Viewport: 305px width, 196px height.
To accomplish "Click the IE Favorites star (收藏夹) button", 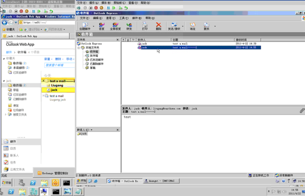I will pyautogui.click(x=8, y=29).
